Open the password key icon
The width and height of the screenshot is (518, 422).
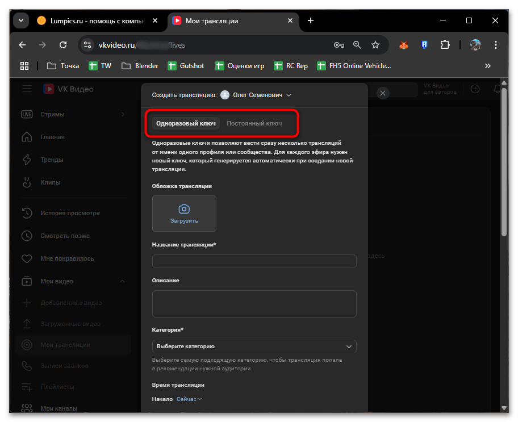tap(339, 45)
